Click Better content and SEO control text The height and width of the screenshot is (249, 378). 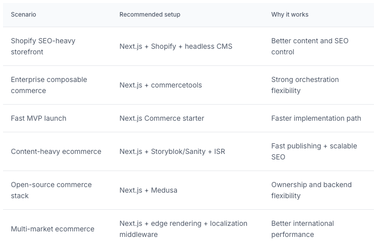coord(310,46)
